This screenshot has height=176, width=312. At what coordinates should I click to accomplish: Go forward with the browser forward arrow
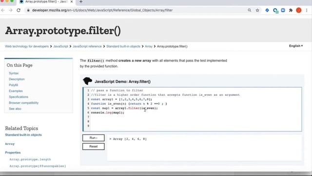tap(11, 10)
